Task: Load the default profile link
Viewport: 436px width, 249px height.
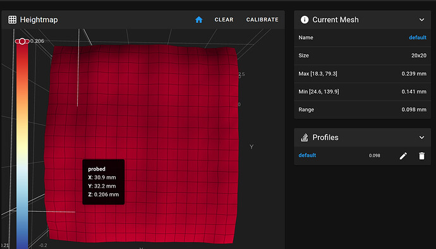Action: pyautogui.click(x=307, y=155)
